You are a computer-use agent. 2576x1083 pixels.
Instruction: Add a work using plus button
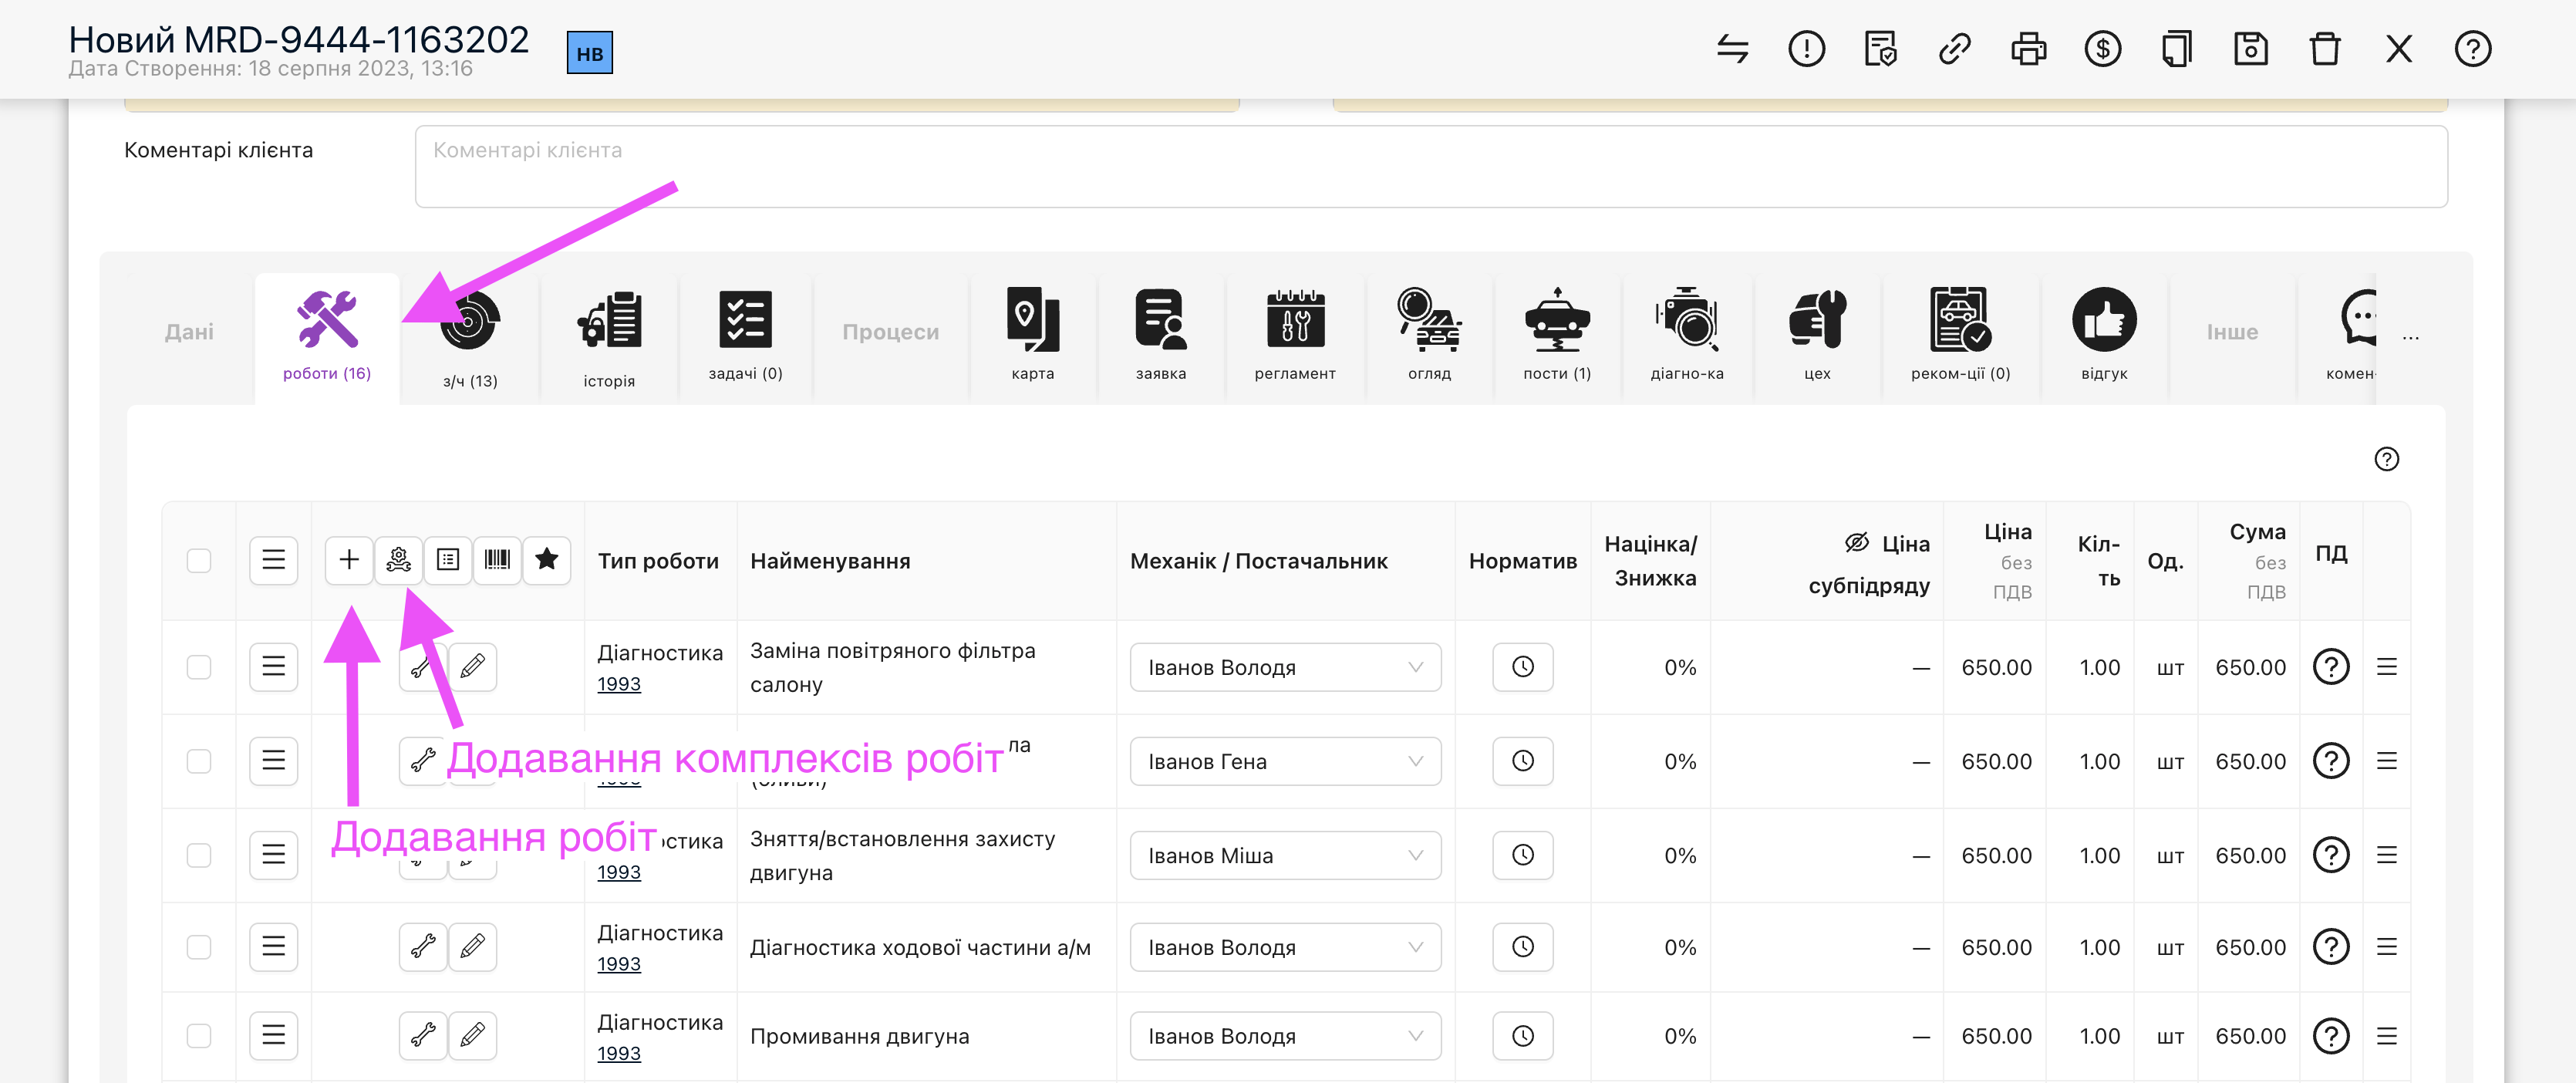pos(348,559)
